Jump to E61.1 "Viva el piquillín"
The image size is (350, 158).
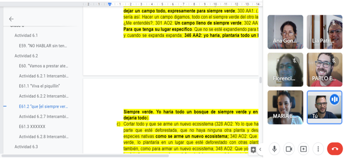pyautogui.click(x=39, y=86)
